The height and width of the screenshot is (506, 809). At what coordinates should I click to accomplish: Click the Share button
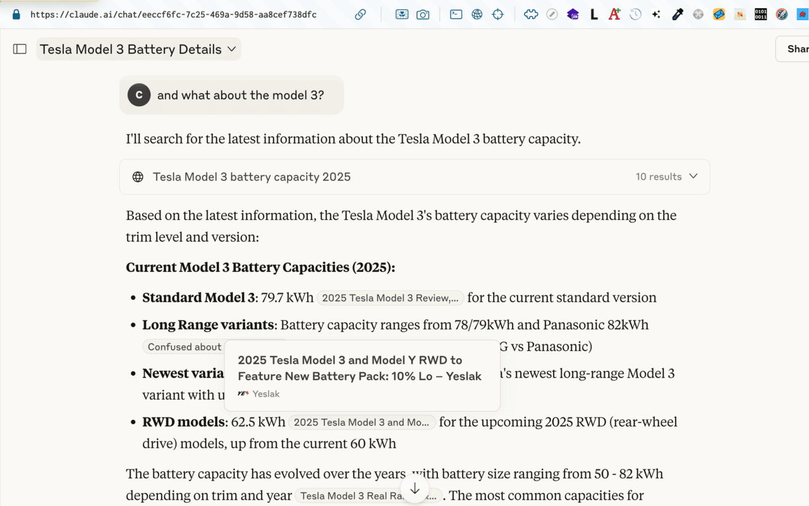(x=795, y=49)
